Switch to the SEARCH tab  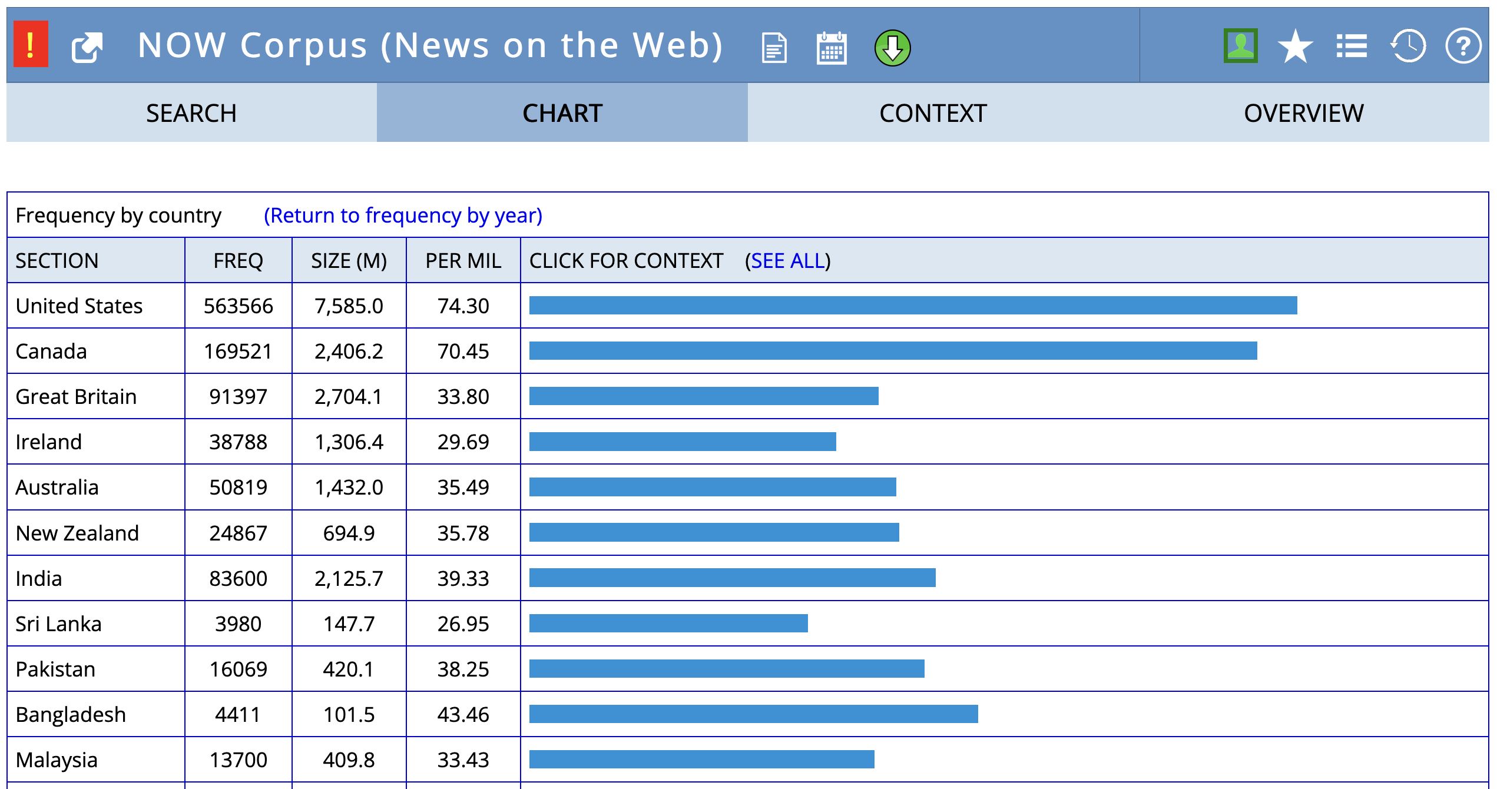[191, 113]
